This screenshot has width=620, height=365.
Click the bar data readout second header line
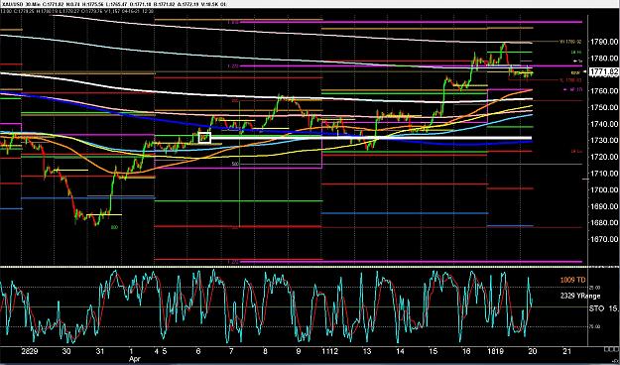(77, 11)
